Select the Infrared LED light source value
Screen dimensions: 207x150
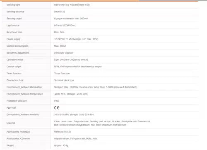point(65,25)
